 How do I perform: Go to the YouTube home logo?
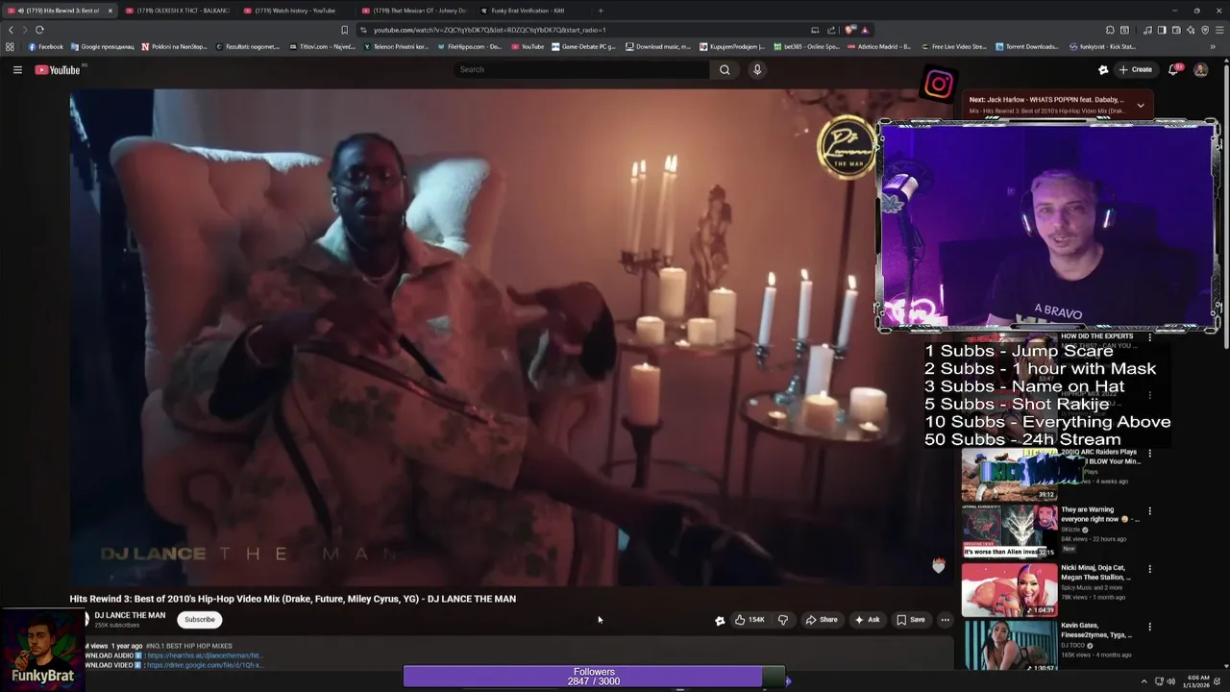[58, 69]
